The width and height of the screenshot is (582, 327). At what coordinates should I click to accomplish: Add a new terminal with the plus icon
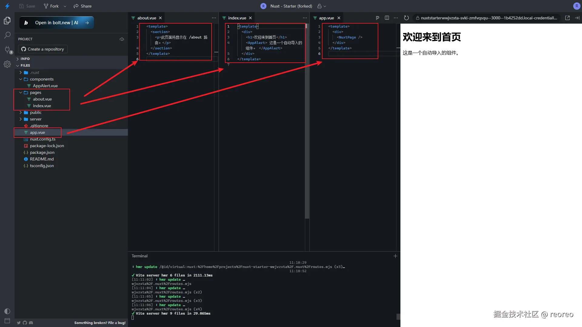[x=395, y=256]
